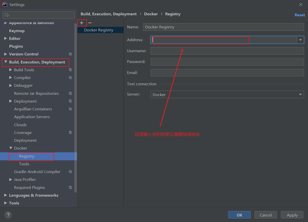
Task: Open the help question mark icon
Action: pos(8,215)
